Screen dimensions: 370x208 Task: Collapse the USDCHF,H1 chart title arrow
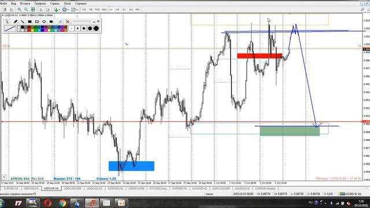(2, 16)
